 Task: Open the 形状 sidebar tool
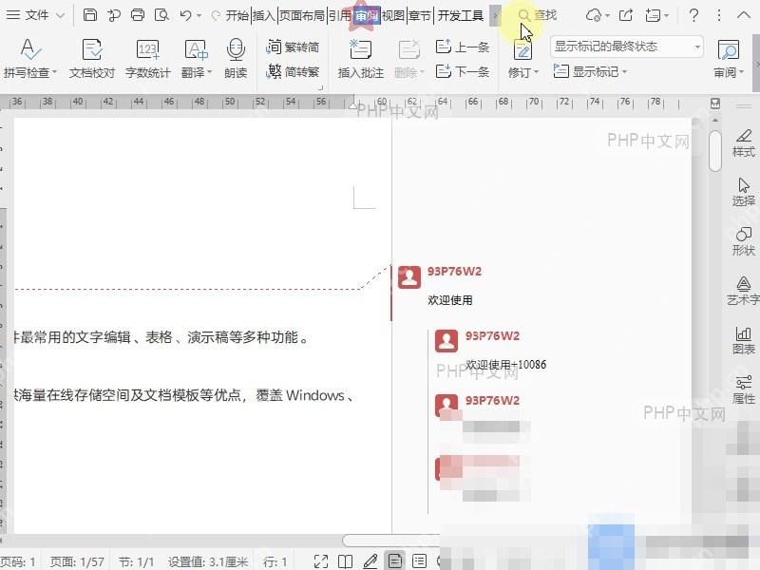[x=744, y=242]
